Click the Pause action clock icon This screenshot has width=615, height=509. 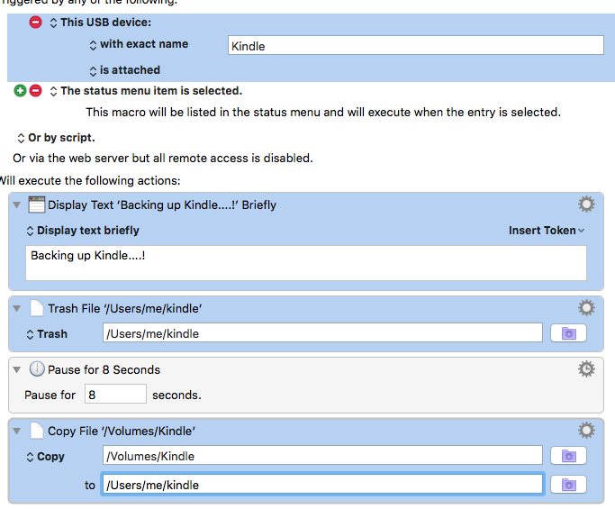click(37, 369)
